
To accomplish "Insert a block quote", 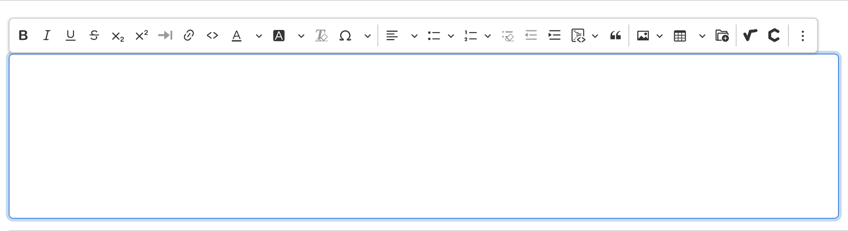I will pos(616,35).
